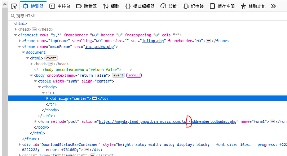The height and width of the screenshot is (156, 287).
Task: Select the closing </table> tag
Action: click(47, 116)
